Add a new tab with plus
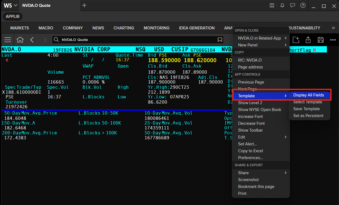The height and width of the screenshot is (205, 339). point(84,5)
